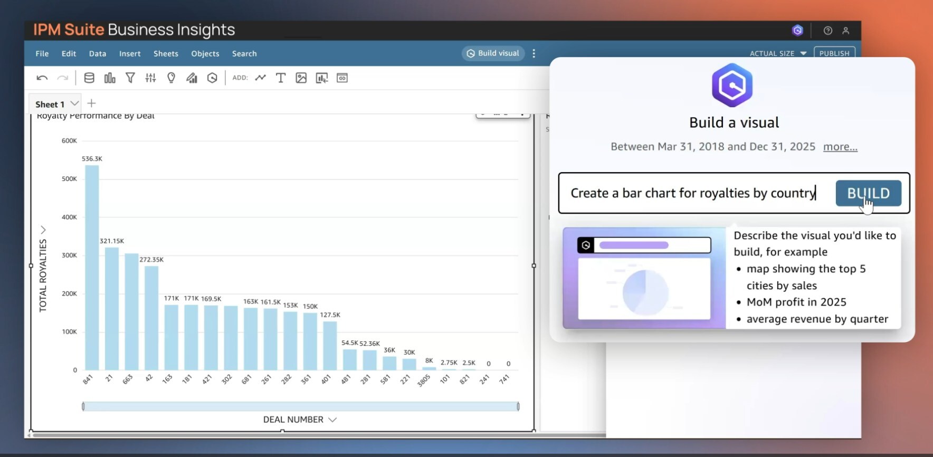Open the Edit menu
Screen dimensions: 933x457
[69, 53]
